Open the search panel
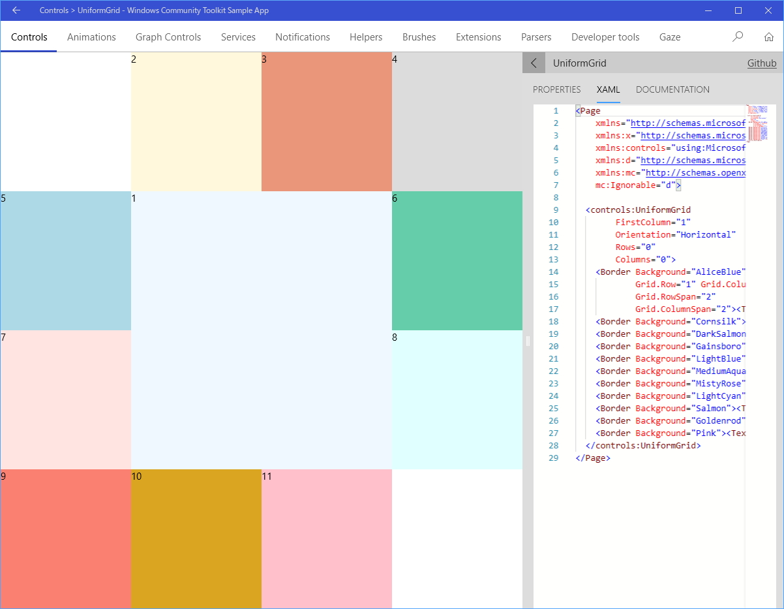Viewport: 784px width, 609px height. [x=737, y=37]
